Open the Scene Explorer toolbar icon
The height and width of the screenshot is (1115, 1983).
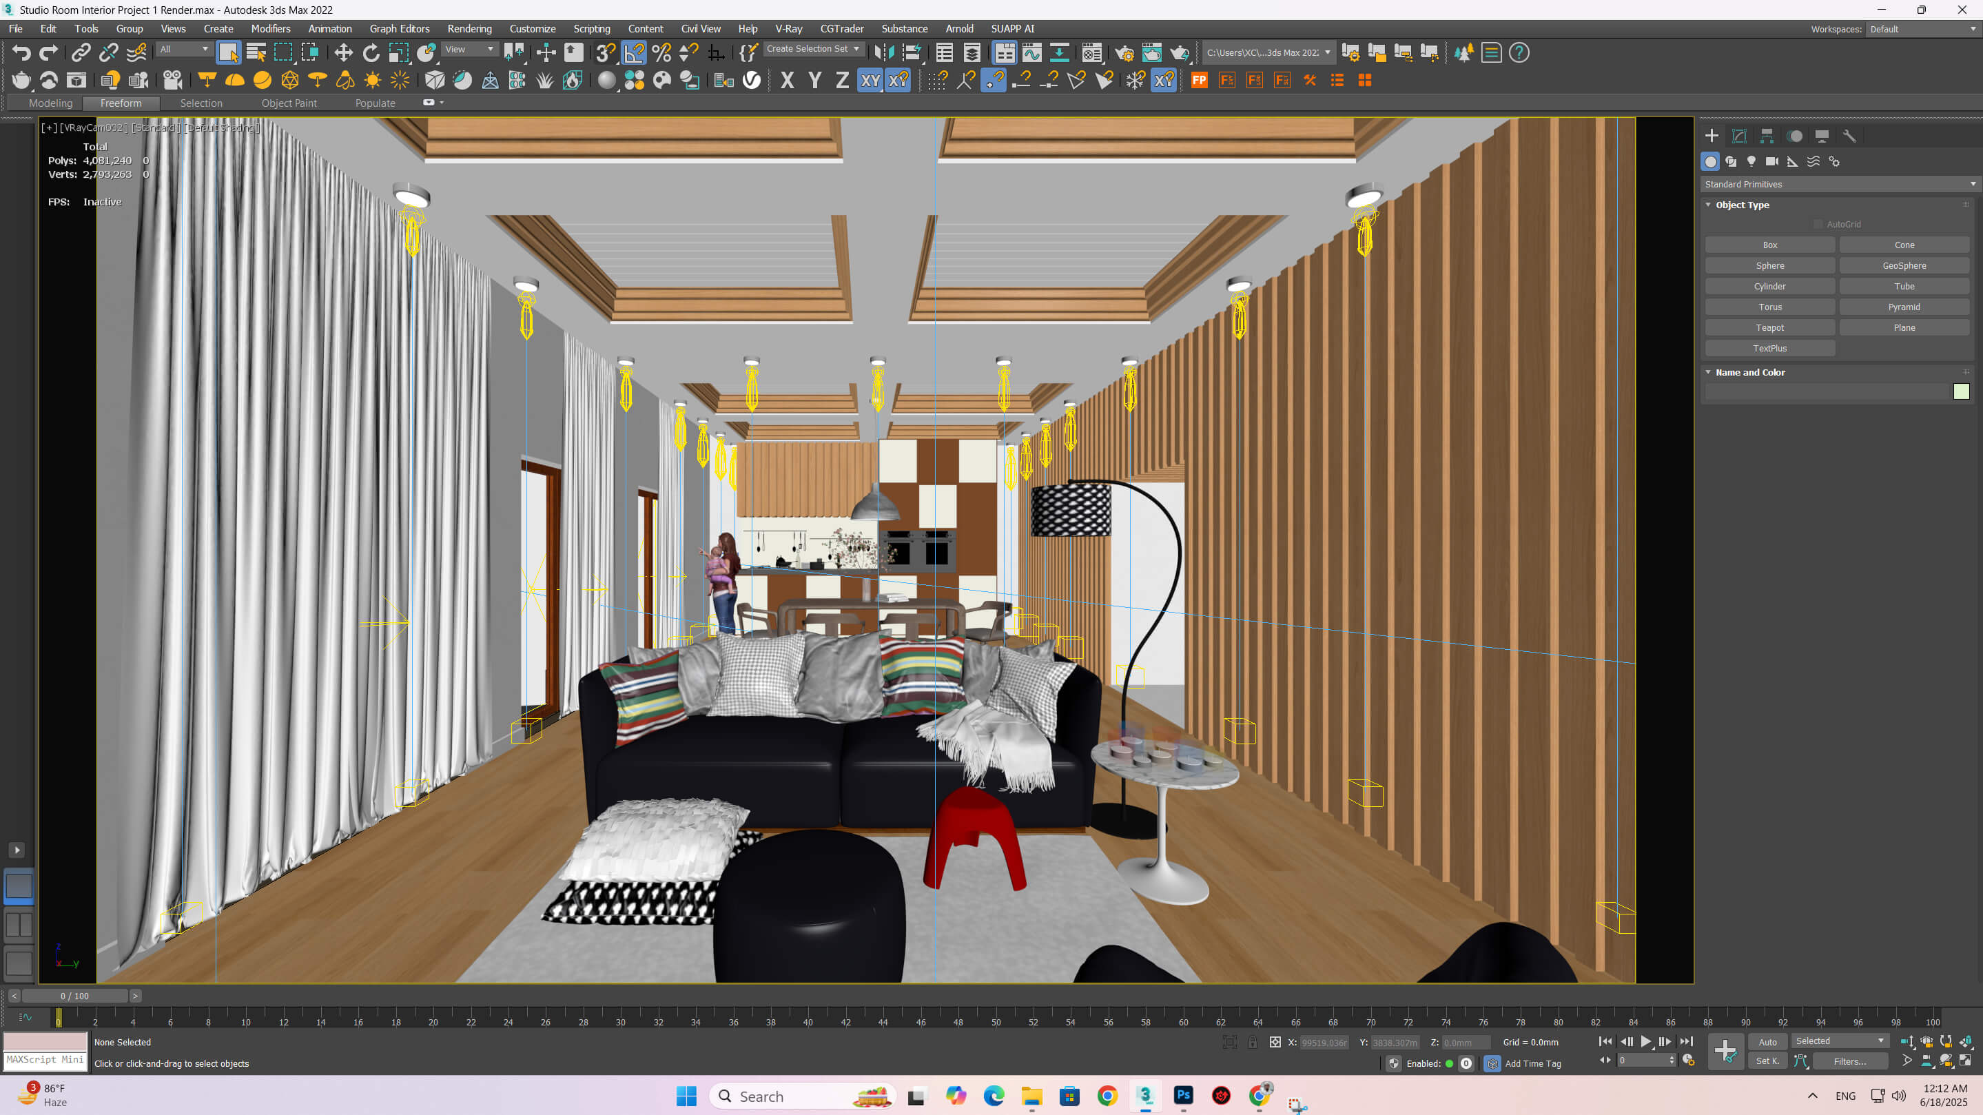tap(945, 53)
